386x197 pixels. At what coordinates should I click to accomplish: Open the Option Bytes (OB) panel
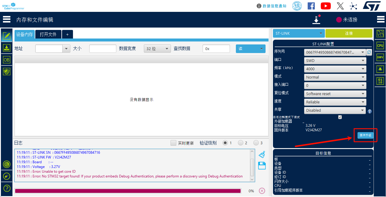[7, 60]
